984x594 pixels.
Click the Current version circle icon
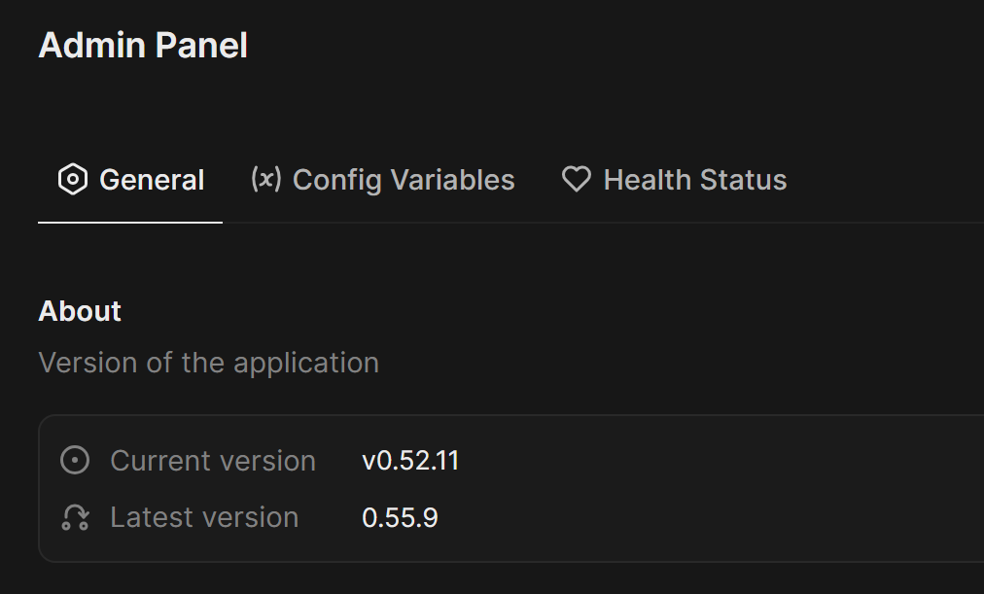click(75, 461)
